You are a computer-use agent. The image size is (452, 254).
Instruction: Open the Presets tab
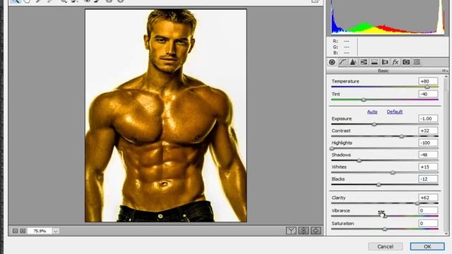[417, 62]
